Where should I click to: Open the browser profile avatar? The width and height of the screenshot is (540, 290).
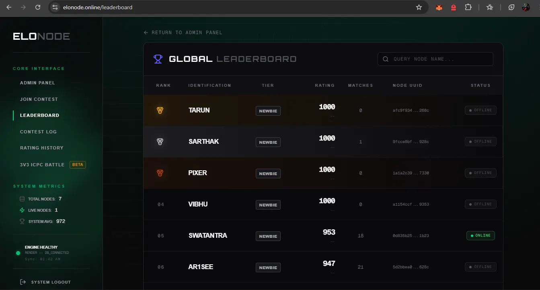click(x=526, y=7)
